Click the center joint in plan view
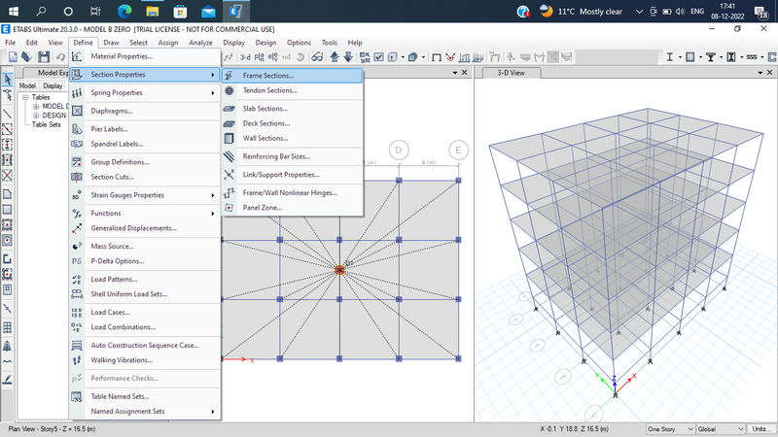 coord(339,270)
